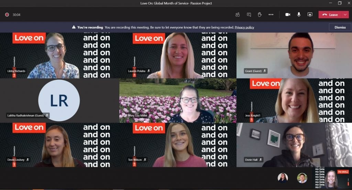Viewport: 352px width, 190px height.
Task: Click the meeting title in the title bar
Action: click(x=176, y=3)
